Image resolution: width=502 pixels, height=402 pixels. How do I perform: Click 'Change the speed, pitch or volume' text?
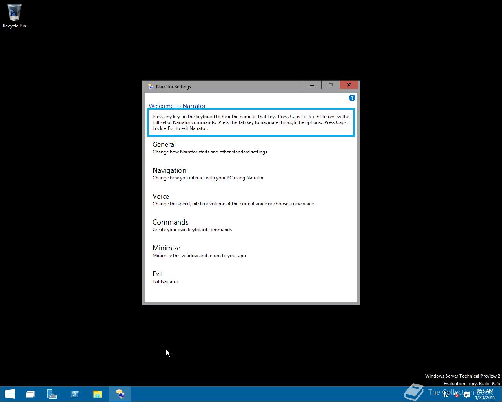[233, 204]
